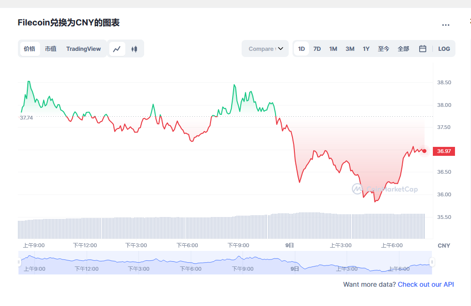
Task: Switch to line chart view icon
Action: pos(117,48)
